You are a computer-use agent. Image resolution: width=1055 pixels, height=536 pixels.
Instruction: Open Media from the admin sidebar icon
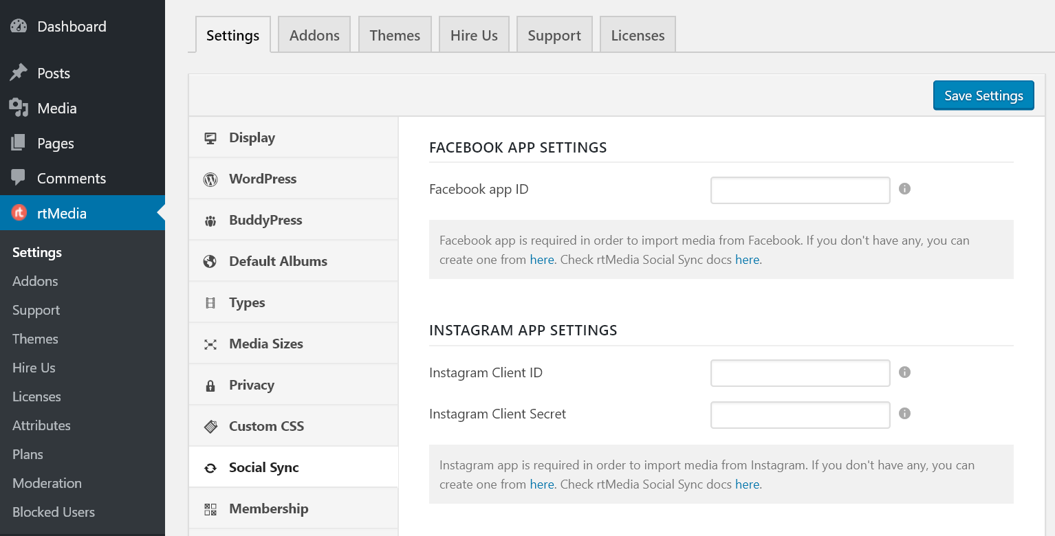click(x=19, y=108)
